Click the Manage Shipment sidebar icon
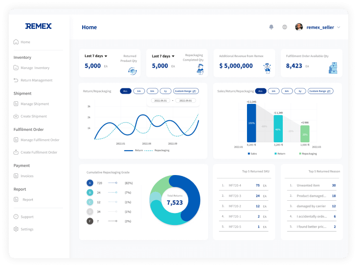 pos(16,103)
